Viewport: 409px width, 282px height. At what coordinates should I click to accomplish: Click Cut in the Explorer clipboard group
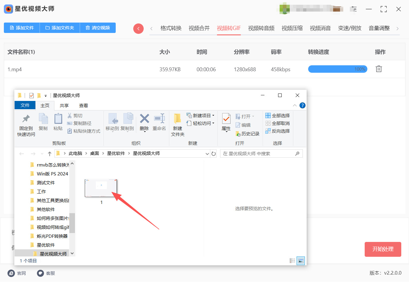[75, 115]
